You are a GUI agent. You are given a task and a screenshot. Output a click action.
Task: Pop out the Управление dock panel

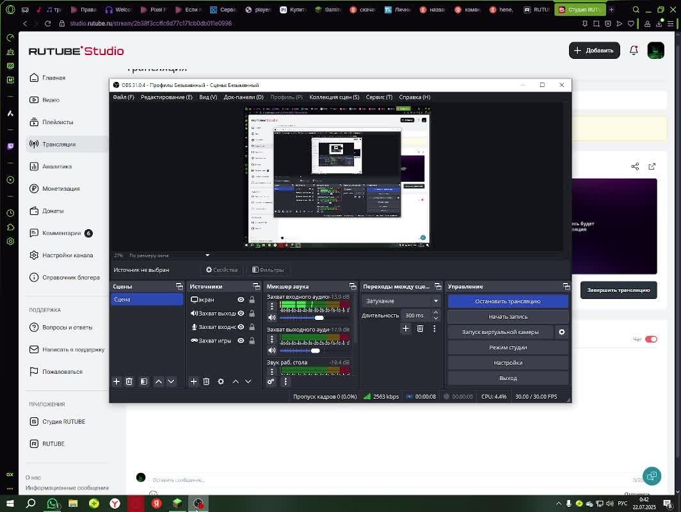coord(566,286)
